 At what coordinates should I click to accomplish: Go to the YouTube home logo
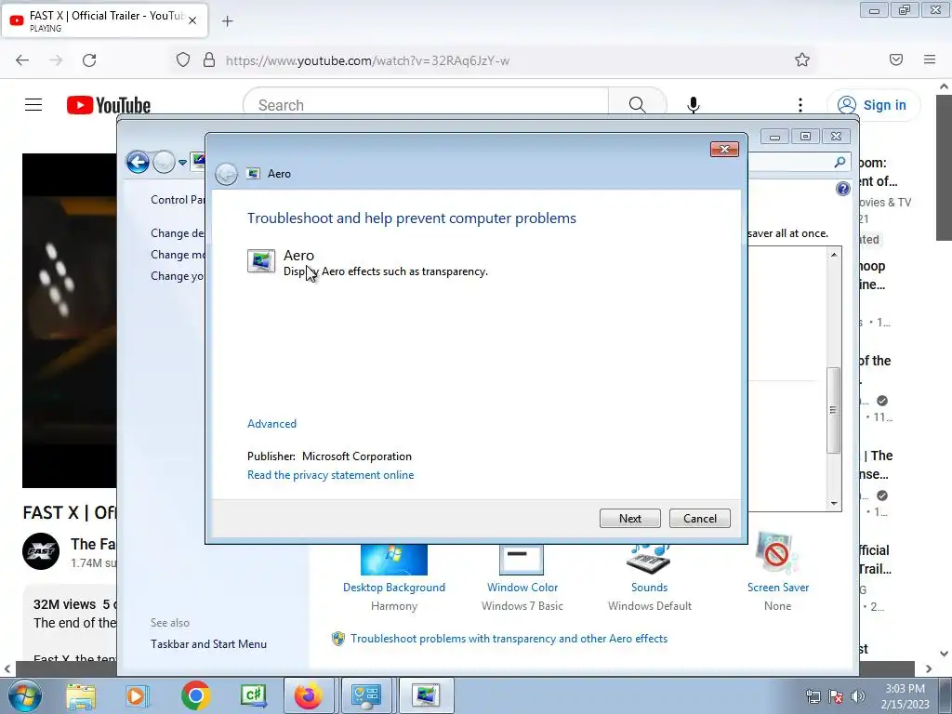click(x=109, y=105)
